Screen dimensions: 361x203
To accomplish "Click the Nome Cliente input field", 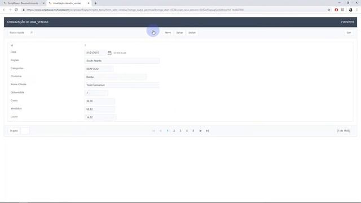I will coord(122,85).
